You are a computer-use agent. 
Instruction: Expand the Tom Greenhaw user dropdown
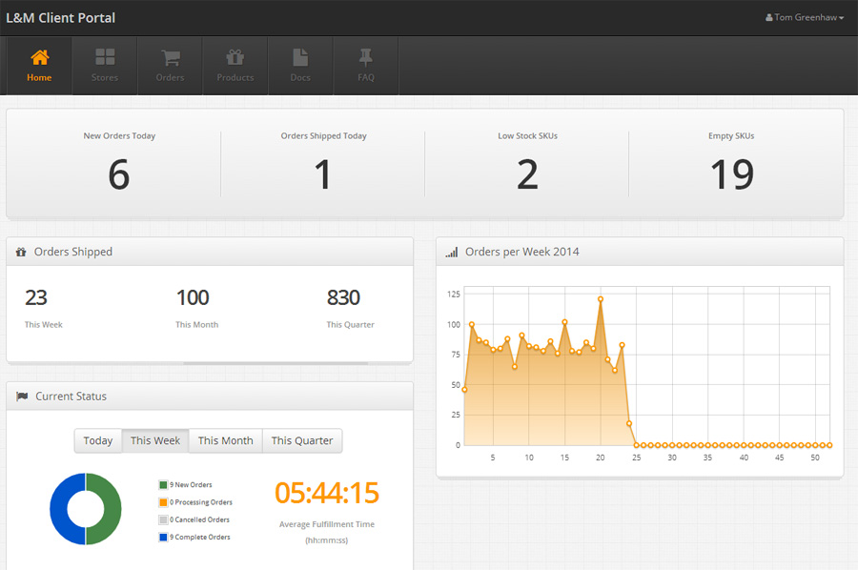click(805, 18)
